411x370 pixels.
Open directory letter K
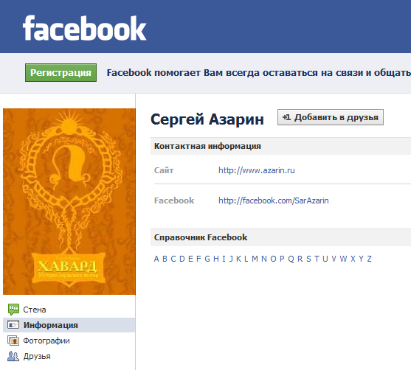click(x=239, y=259)
